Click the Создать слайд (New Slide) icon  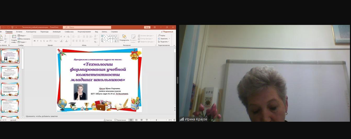point(14,37)
